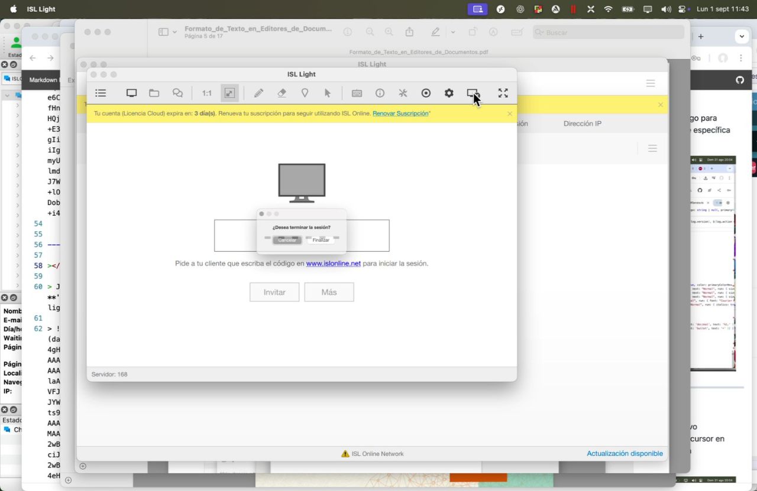Open Control Center in the macOS menu bar
This screenshot has width=757, height=491.
[682, 9]
